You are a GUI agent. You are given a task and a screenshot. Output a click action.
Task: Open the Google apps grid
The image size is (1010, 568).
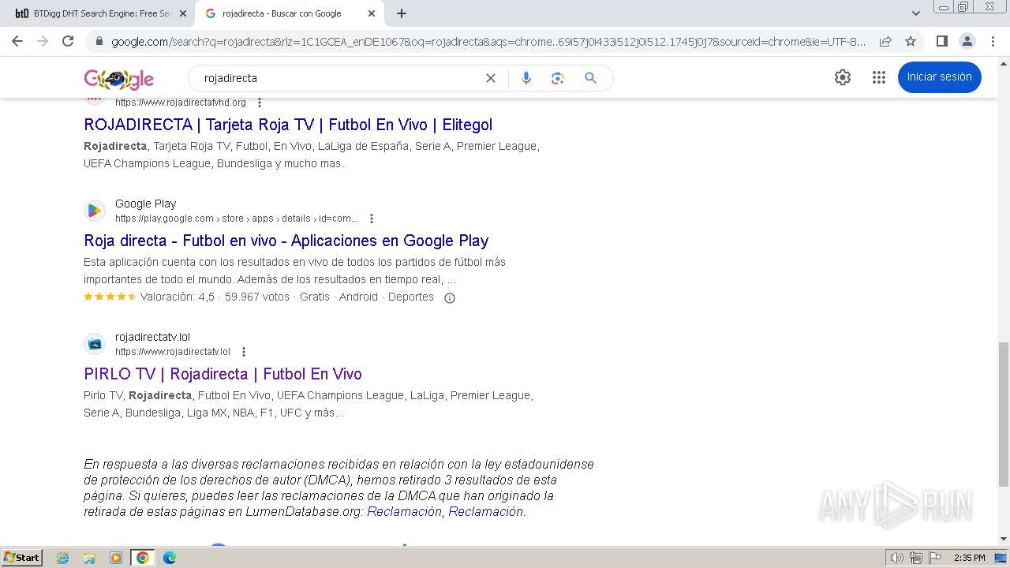click(x=879, y=77)
